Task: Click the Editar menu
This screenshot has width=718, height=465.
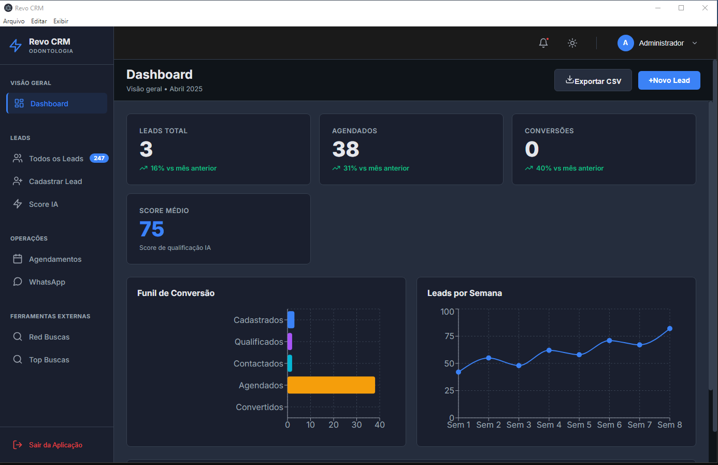Action: point(39,21)
